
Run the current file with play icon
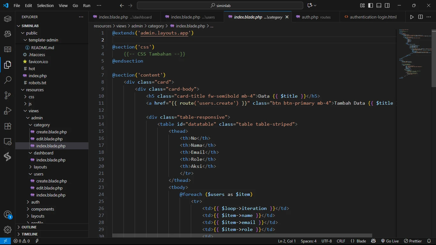click(x=412, y=17)
